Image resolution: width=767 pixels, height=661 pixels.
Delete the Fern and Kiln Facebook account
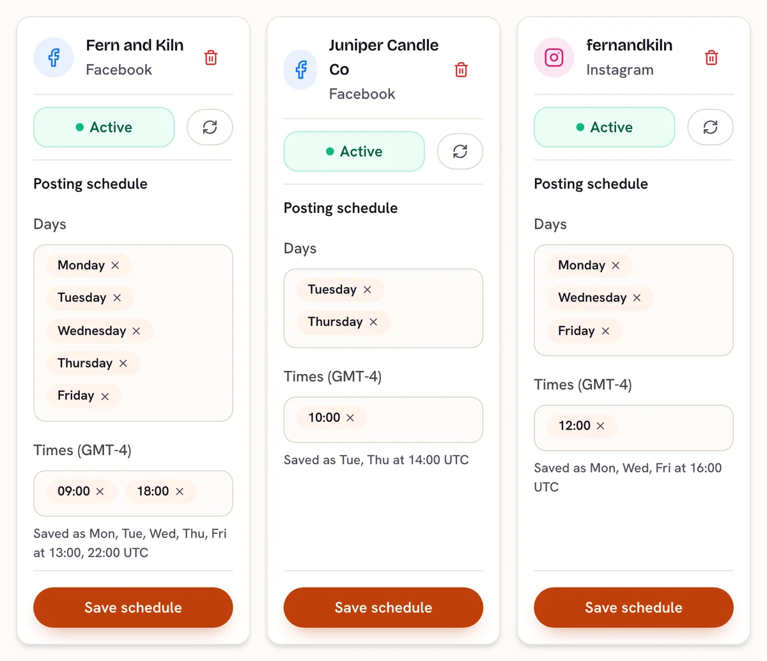click(211, 58)
